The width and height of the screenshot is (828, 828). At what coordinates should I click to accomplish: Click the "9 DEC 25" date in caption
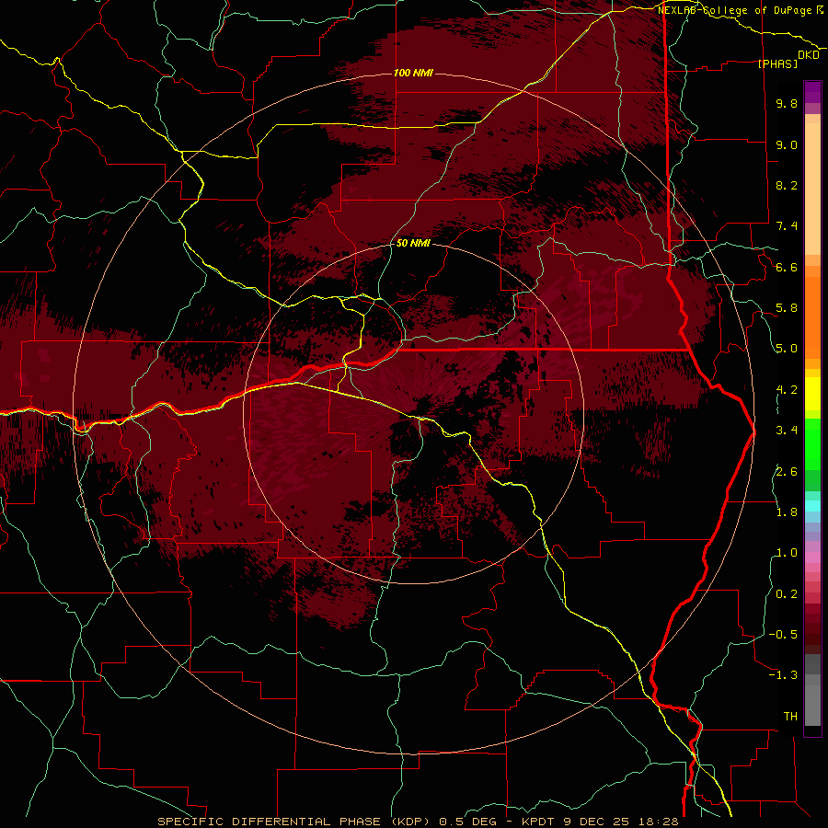[x=597, y=822]
